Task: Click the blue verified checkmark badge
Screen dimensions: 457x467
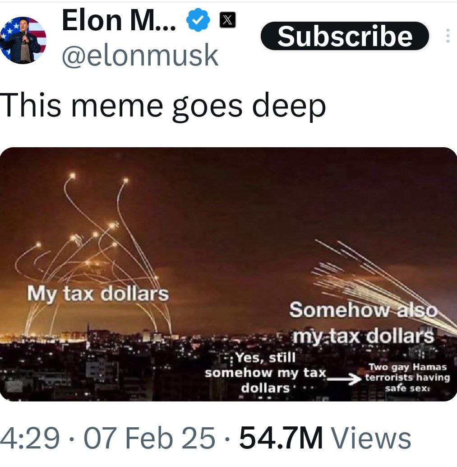Action: point(198,20)
